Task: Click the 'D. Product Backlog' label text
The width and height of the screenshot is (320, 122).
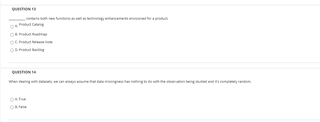Action: pos(30,50)
